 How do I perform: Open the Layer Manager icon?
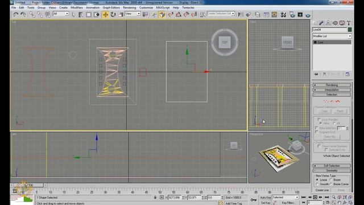tap(257, 15)
